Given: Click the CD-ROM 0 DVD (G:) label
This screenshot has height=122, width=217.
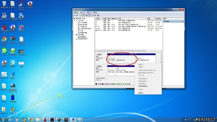Looking at the screenshot, I should pos(101,79).
